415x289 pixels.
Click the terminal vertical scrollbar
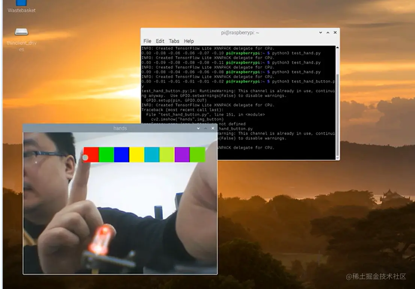pyautogui.click(x=337, y=115)
